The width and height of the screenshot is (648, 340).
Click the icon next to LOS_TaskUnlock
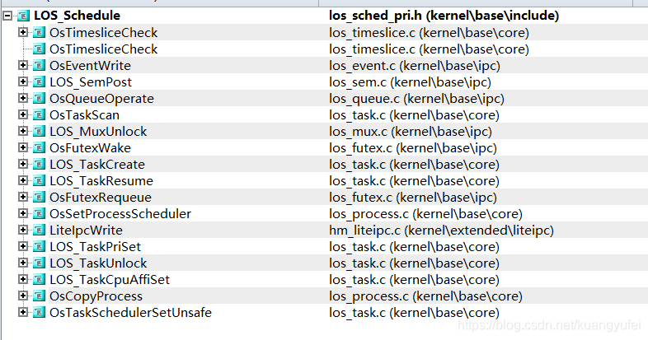tap(39, 263)
